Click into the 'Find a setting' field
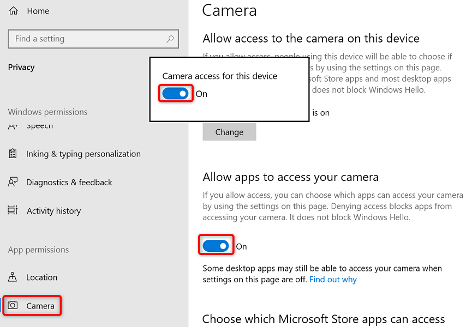The width and height of the screenshot is (472, 327). 87,39
